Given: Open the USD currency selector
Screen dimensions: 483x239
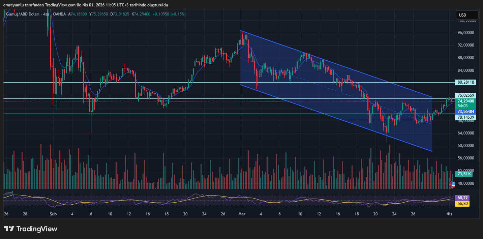Looking at the screenshot, I should pos(467,15).
